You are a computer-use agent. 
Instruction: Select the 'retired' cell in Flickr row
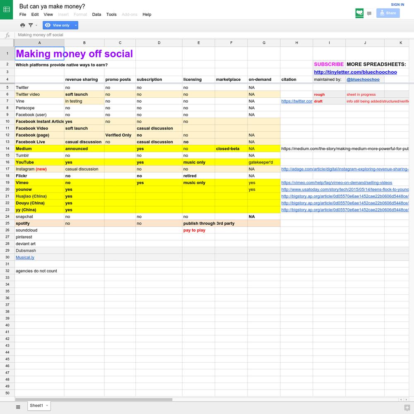tap(199, 176)
